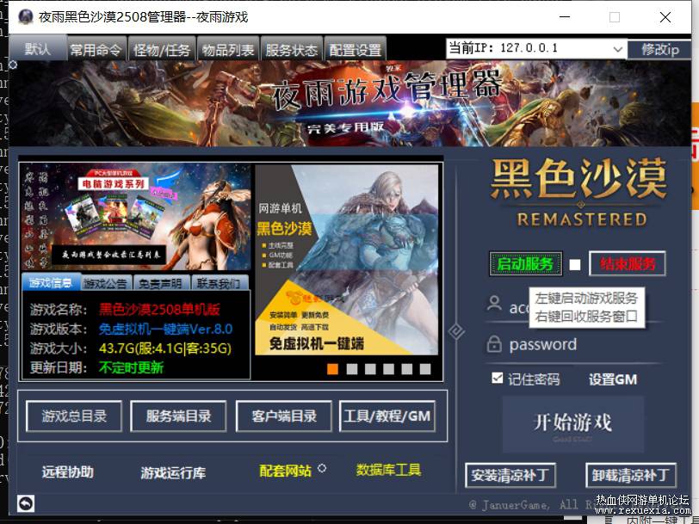The width and height of the screenshot is (699, 524).
Task: Select the fourth carousel indicator square
Action: [x=389, y=369]
